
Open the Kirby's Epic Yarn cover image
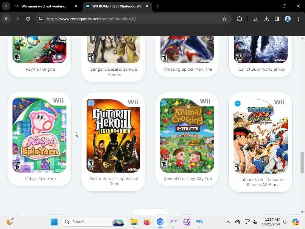[x=40, y=135]
